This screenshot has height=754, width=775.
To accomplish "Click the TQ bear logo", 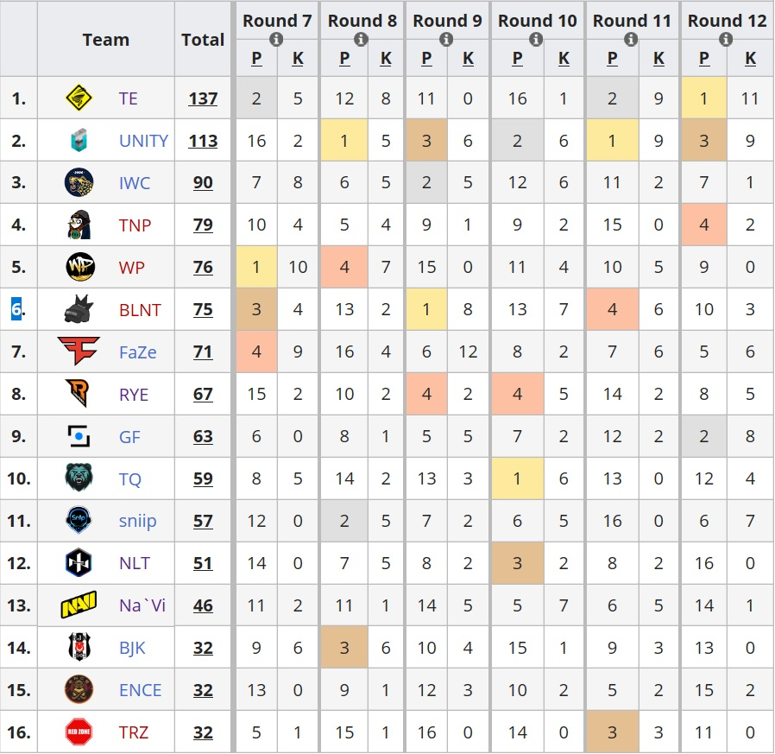I will pos(79,478).
